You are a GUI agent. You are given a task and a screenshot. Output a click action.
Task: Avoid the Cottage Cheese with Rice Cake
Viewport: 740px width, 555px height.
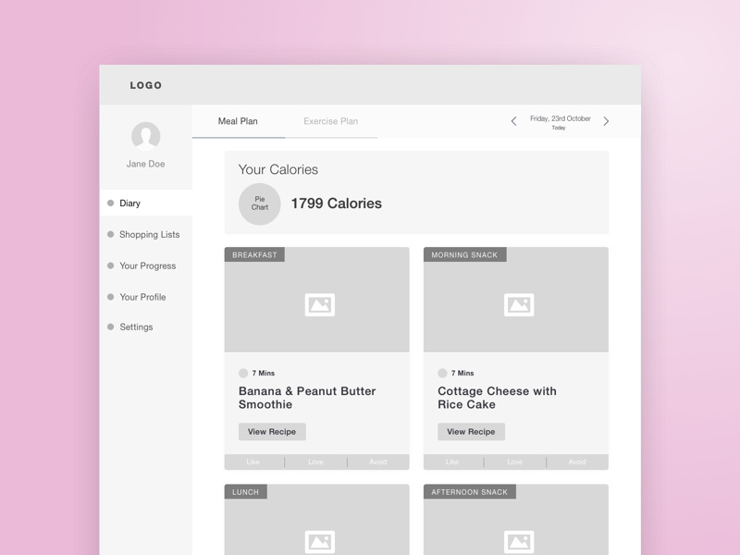577,462
